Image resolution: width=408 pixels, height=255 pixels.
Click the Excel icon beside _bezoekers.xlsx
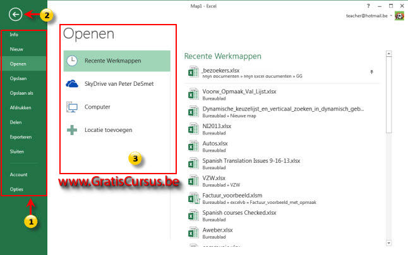(193, 72)
